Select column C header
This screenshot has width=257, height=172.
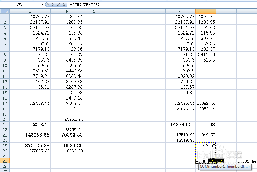coord(94,11)
